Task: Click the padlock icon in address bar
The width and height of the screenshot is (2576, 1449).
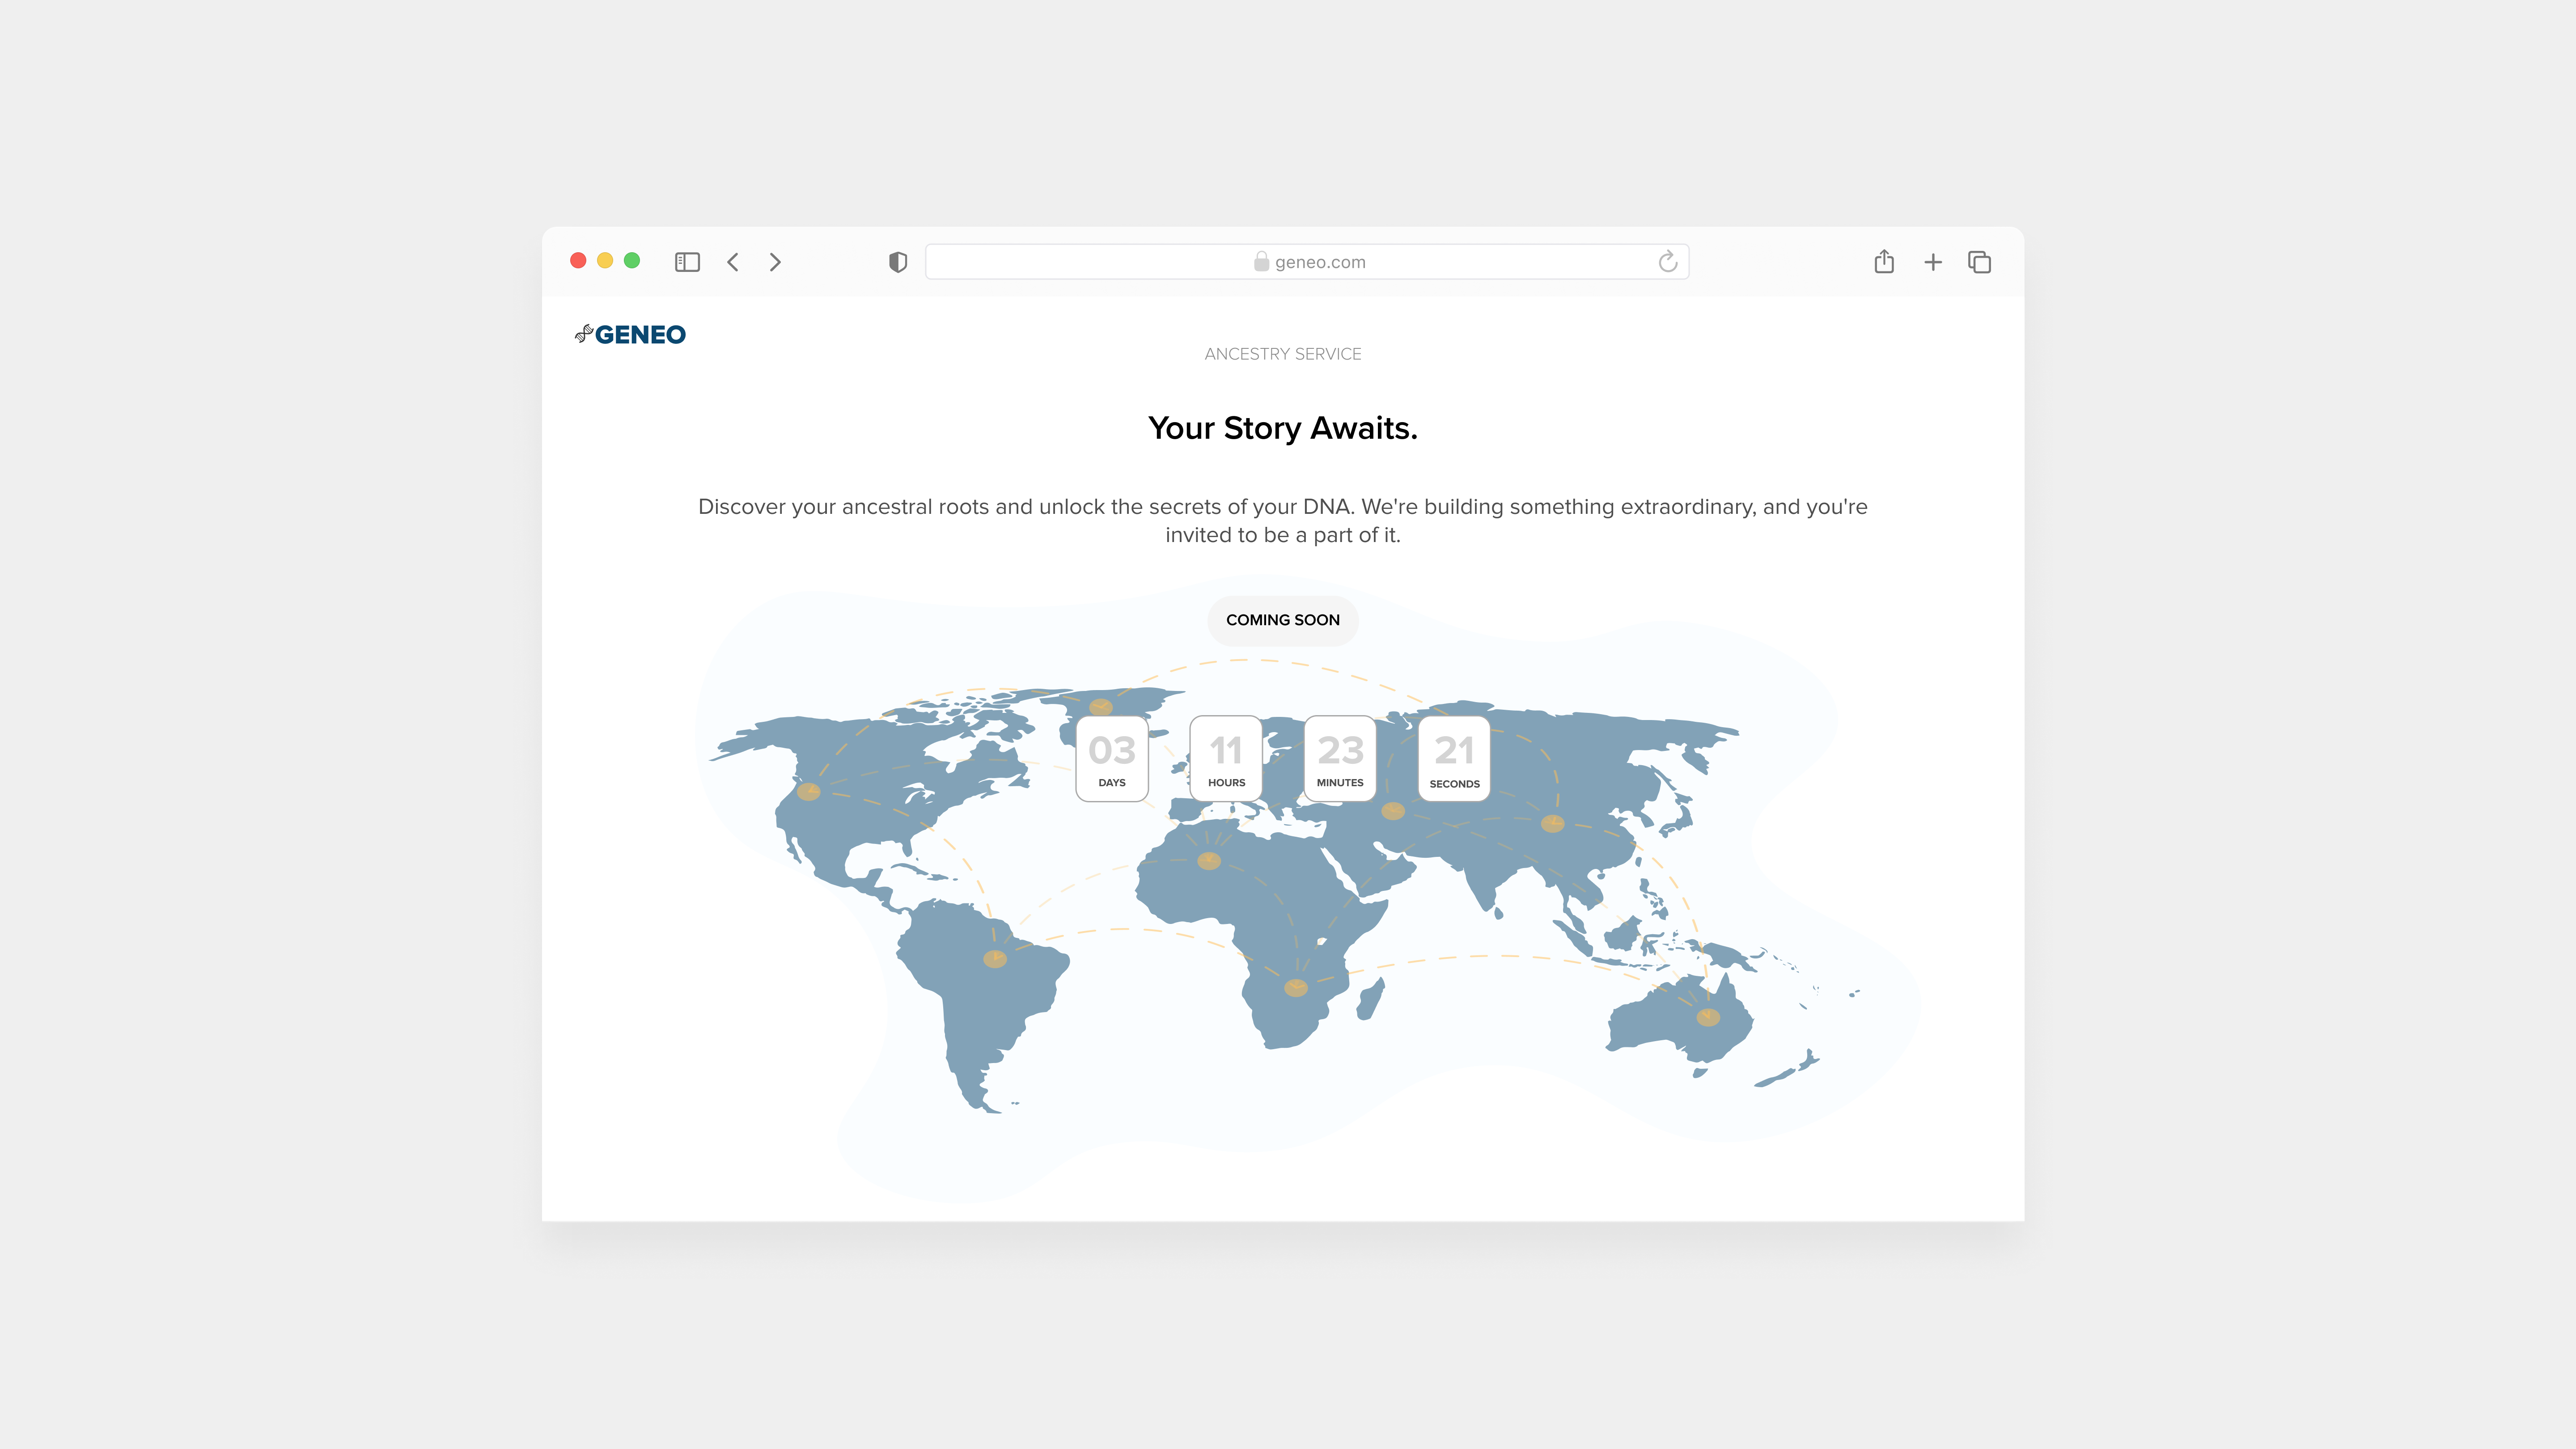Action: click(1261, 261)
